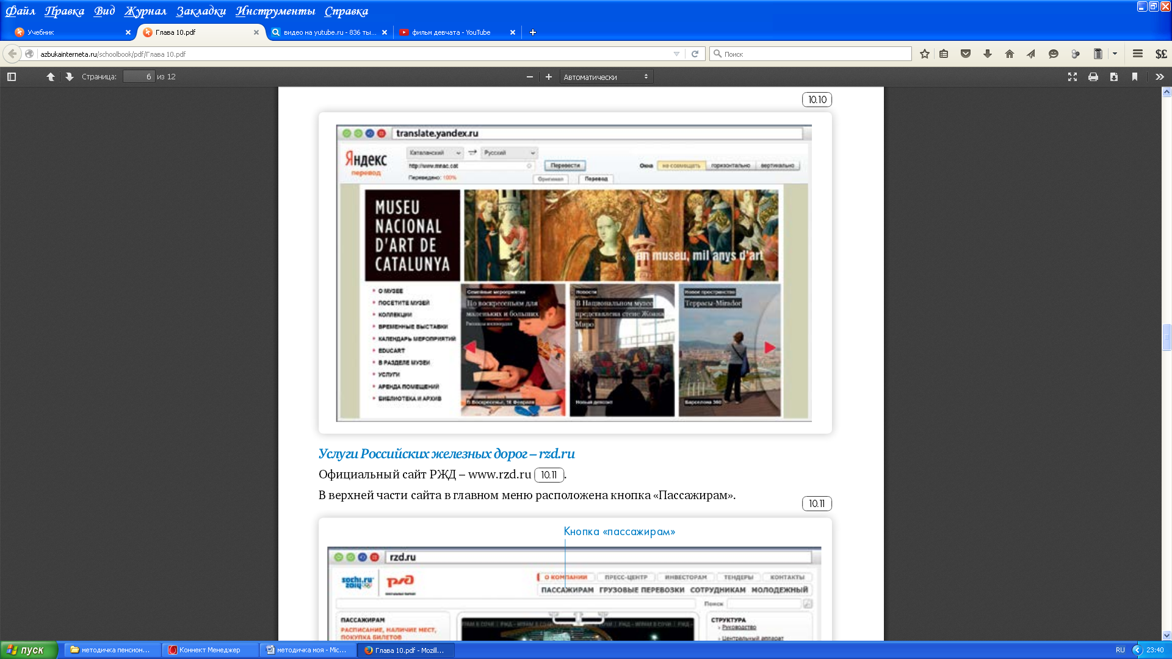Print the PDF document
Viewport: 1172px width, 659px height.
1093,77
